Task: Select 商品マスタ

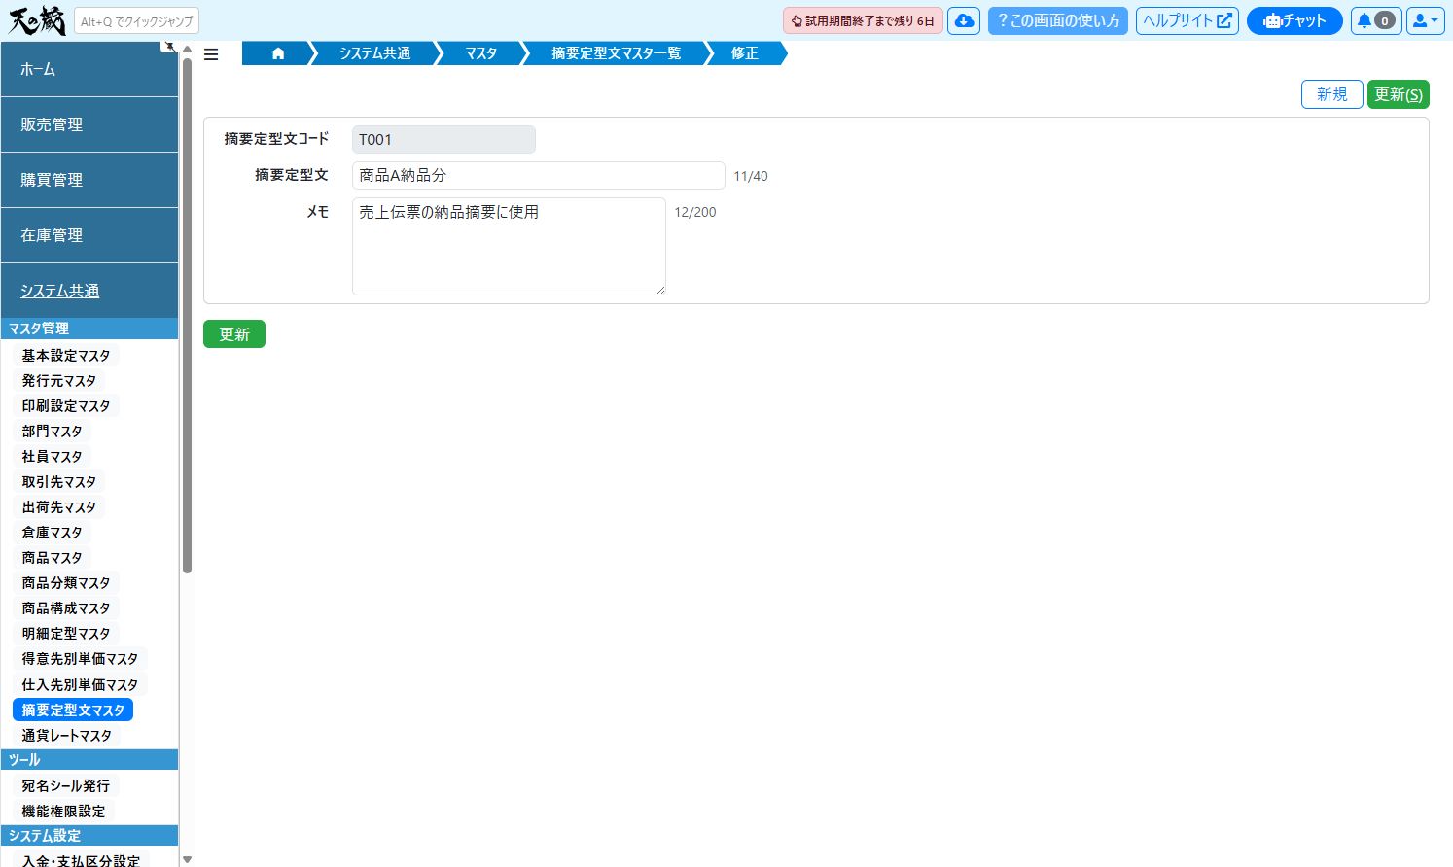Action: click(x=53, y=558)
